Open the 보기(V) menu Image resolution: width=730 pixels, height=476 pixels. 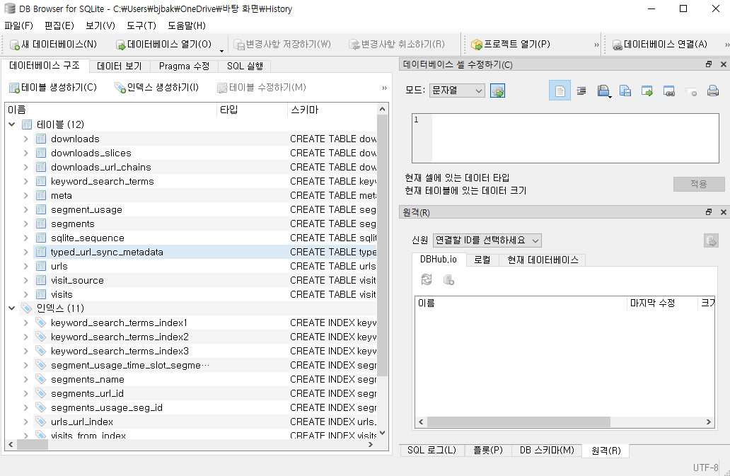tap(100, 25)
